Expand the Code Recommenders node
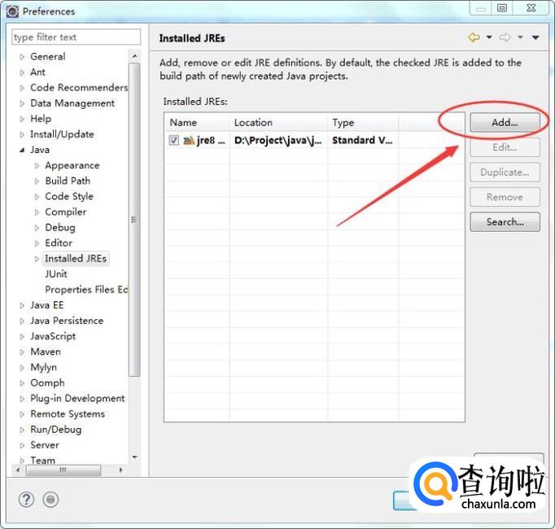 click(x=22, y=88)
